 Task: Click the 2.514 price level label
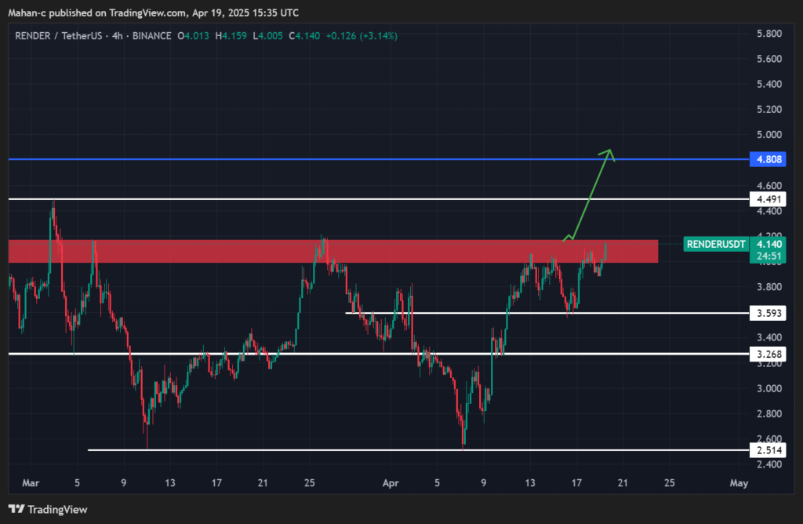[x=765, y=450]
